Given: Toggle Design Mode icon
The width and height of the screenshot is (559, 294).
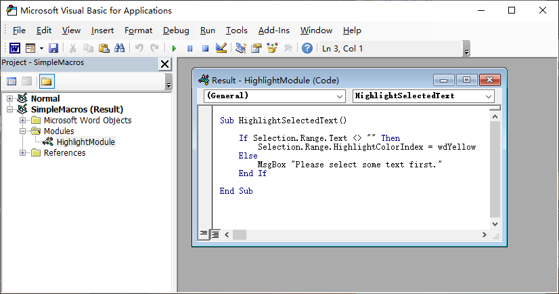Looking at the screenshot, I should click(221, 48).
